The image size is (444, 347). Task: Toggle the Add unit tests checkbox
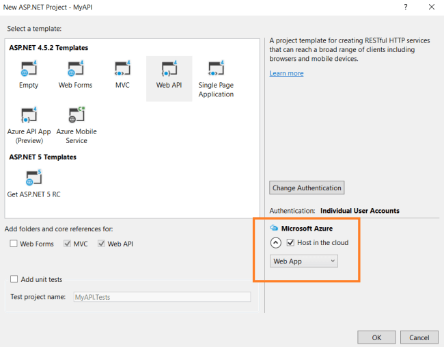pos(14,279)
